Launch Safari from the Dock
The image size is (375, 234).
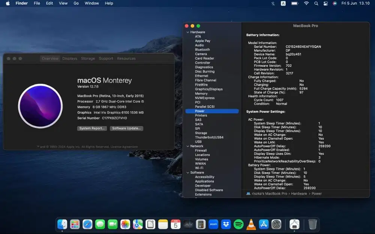click(87, 224)
